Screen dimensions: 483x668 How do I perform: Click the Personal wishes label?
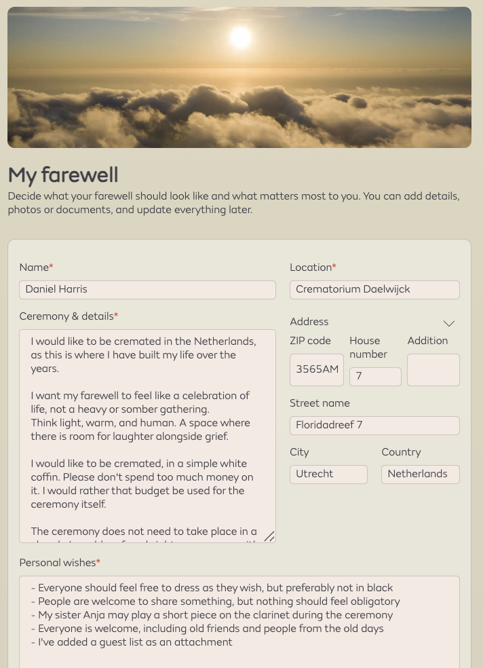point(60,563)
